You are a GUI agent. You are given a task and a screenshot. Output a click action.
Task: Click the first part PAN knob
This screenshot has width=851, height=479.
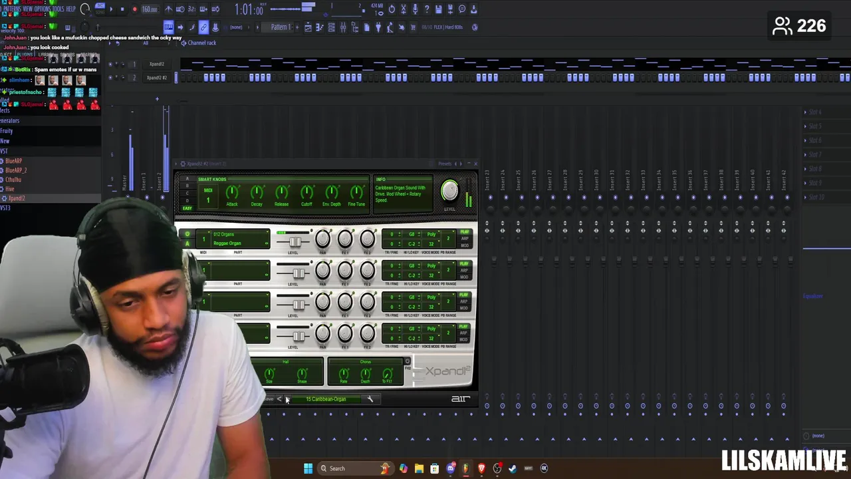coord(322,238)
